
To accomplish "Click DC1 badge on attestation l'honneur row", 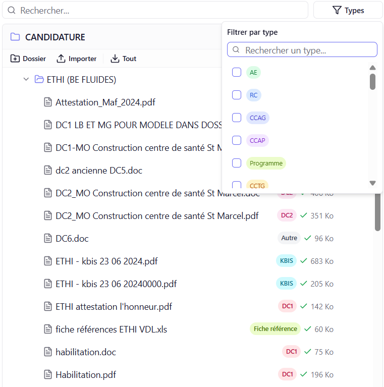I will point(287,306).
